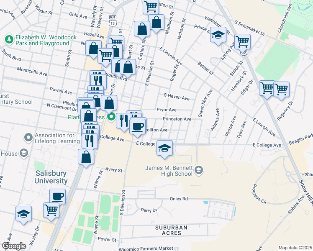Image resolution: width=313 pixels, height=251 pixels.
Task: Select the shopping cart marker below the coffee cup near Salisbury University
Action: pyautogui.click(x=51, y=212)
